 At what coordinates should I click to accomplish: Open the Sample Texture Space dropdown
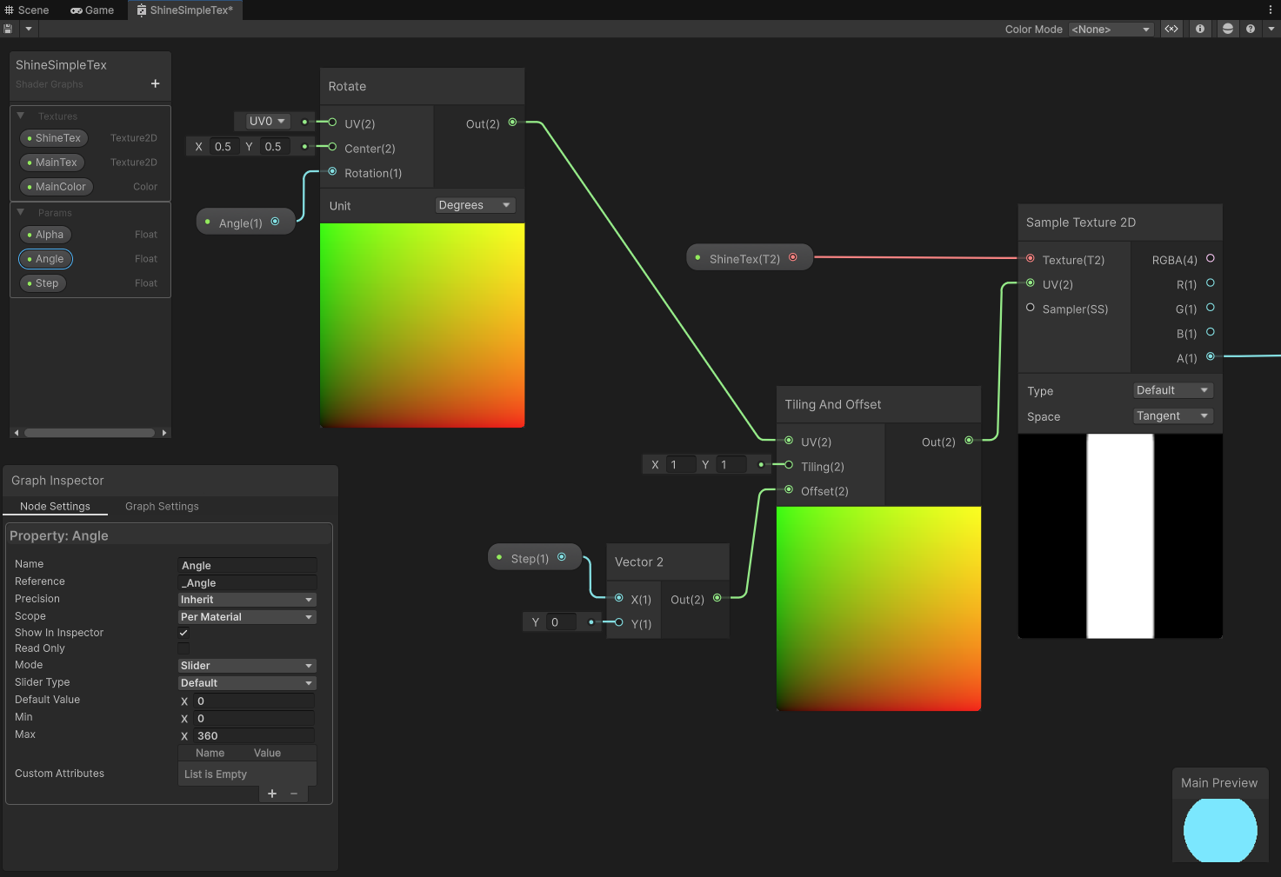click(1172, 416)
